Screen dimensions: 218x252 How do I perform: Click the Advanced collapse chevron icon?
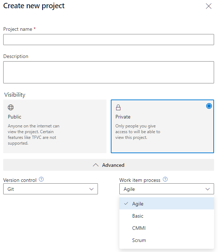tap(96, 165)
